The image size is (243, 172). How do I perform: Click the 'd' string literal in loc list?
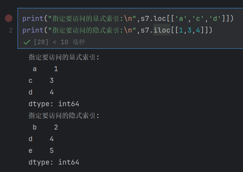pyautogui.click(x=215, y=18)
